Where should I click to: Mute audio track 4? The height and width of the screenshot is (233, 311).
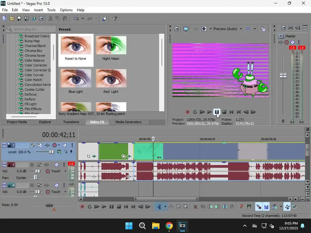(56, 185)
